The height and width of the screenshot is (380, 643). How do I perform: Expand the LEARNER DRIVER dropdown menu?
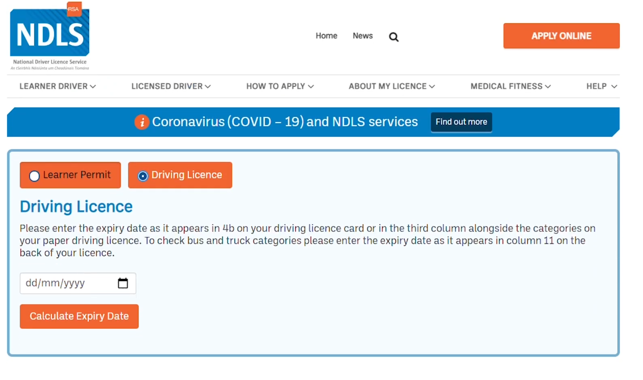click(58, 86)
